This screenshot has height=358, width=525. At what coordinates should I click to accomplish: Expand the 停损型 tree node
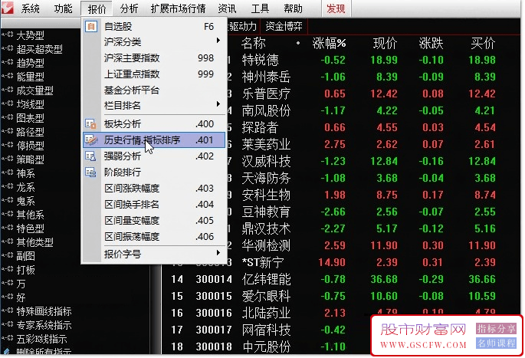tap(7, 145)
